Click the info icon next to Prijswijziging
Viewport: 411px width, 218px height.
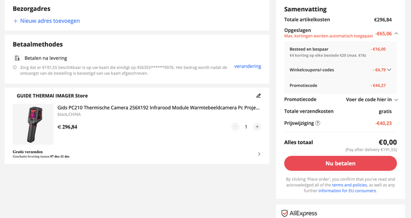pyautogui.click(x=317, y=123)
